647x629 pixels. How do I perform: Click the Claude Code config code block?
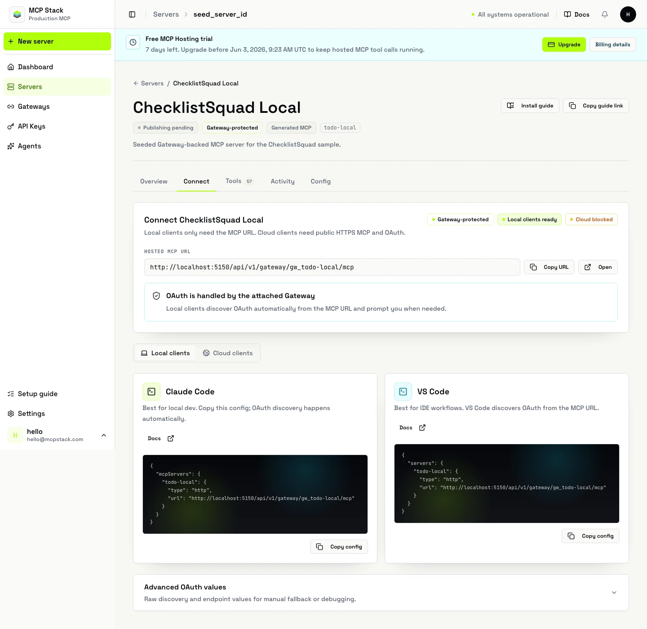click(255, 495)
